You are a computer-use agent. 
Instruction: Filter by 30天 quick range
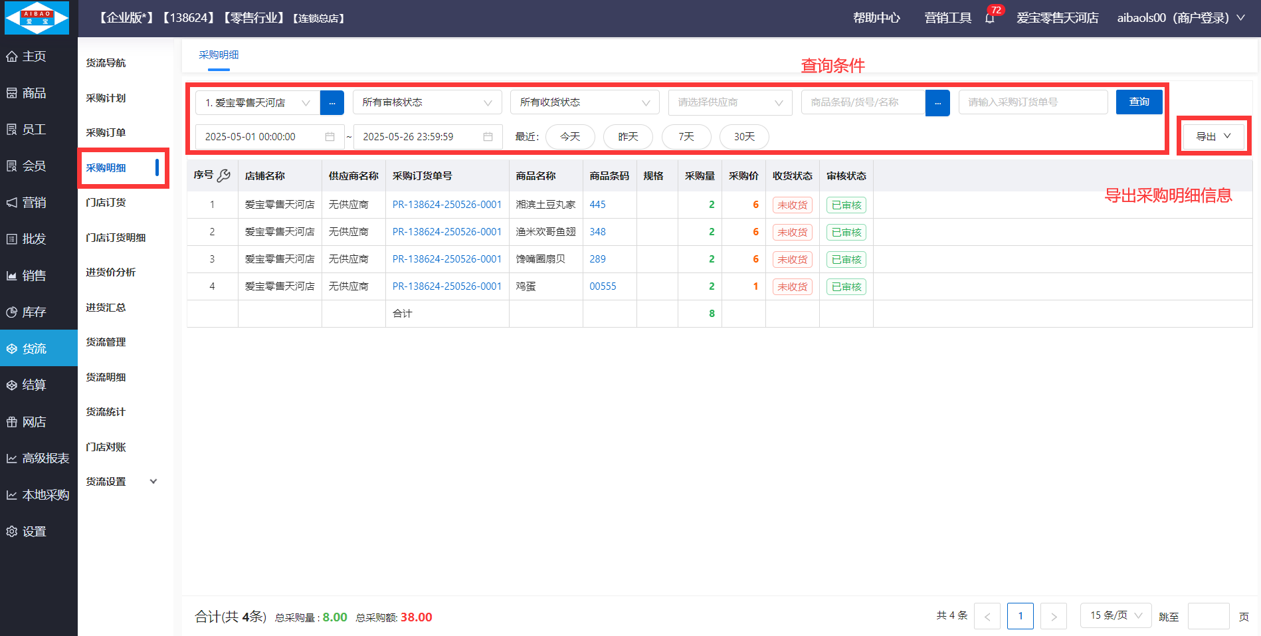click(744, 137)
